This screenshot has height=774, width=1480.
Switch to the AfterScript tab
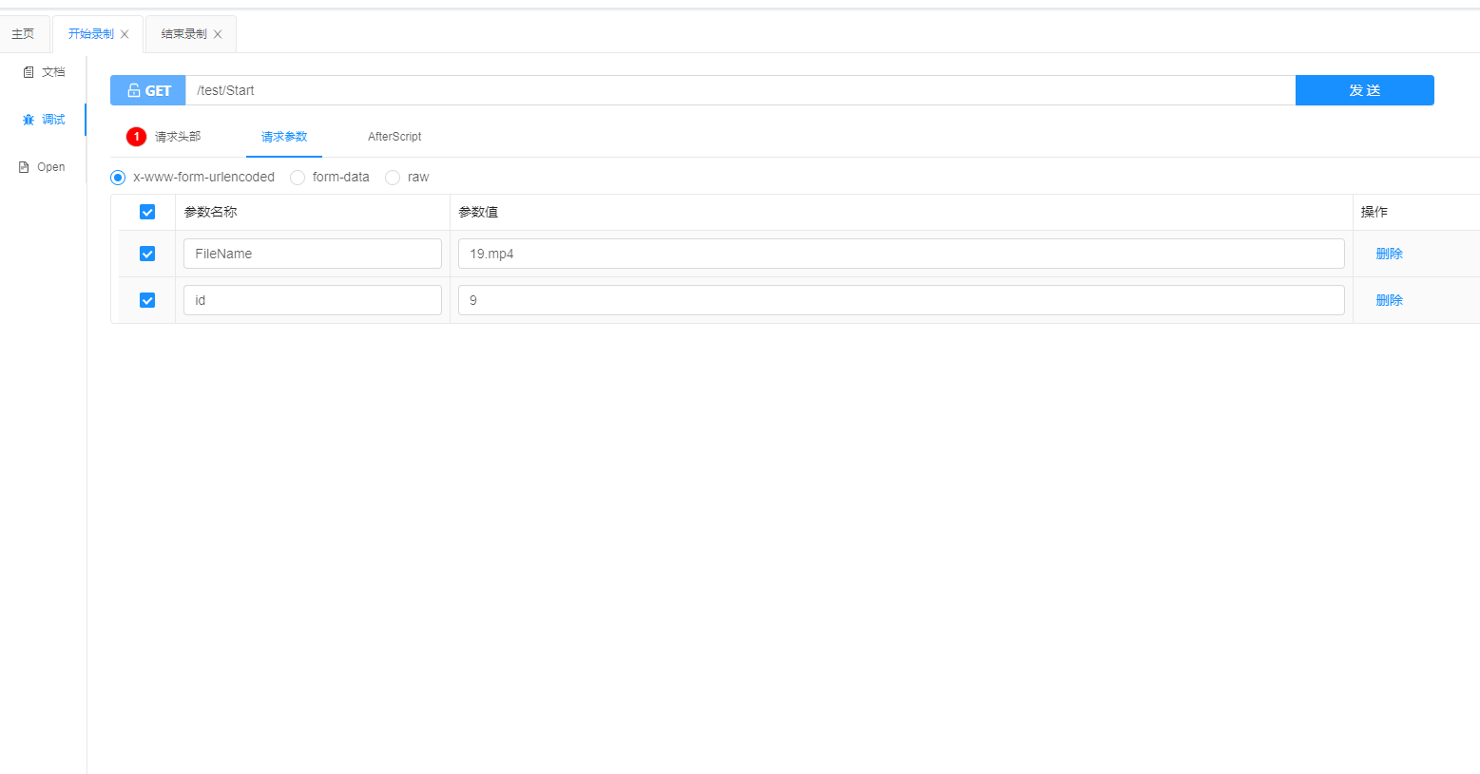[394, 136]
